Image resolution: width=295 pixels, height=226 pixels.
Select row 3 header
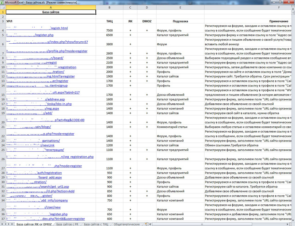(3, 21)
